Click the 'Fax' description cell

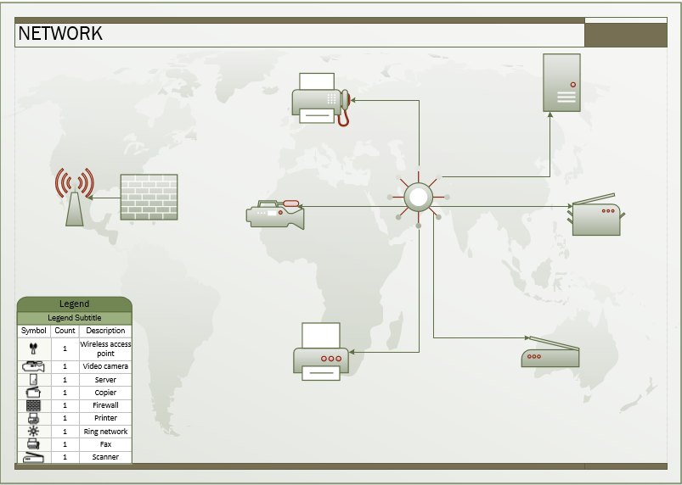pos(105,444)
